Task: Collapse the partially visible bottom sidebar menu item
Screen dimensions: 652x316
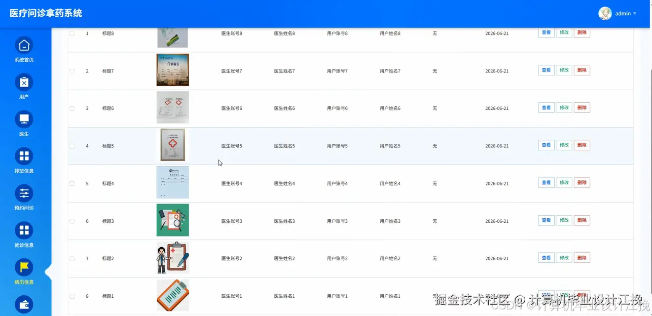Action: point(24,304)
